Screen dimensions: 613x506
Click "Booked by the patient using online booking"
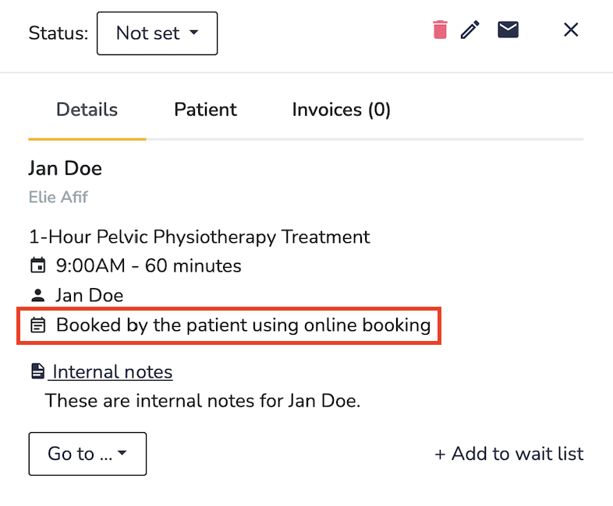pyautogui.click(x=243, y=325)
